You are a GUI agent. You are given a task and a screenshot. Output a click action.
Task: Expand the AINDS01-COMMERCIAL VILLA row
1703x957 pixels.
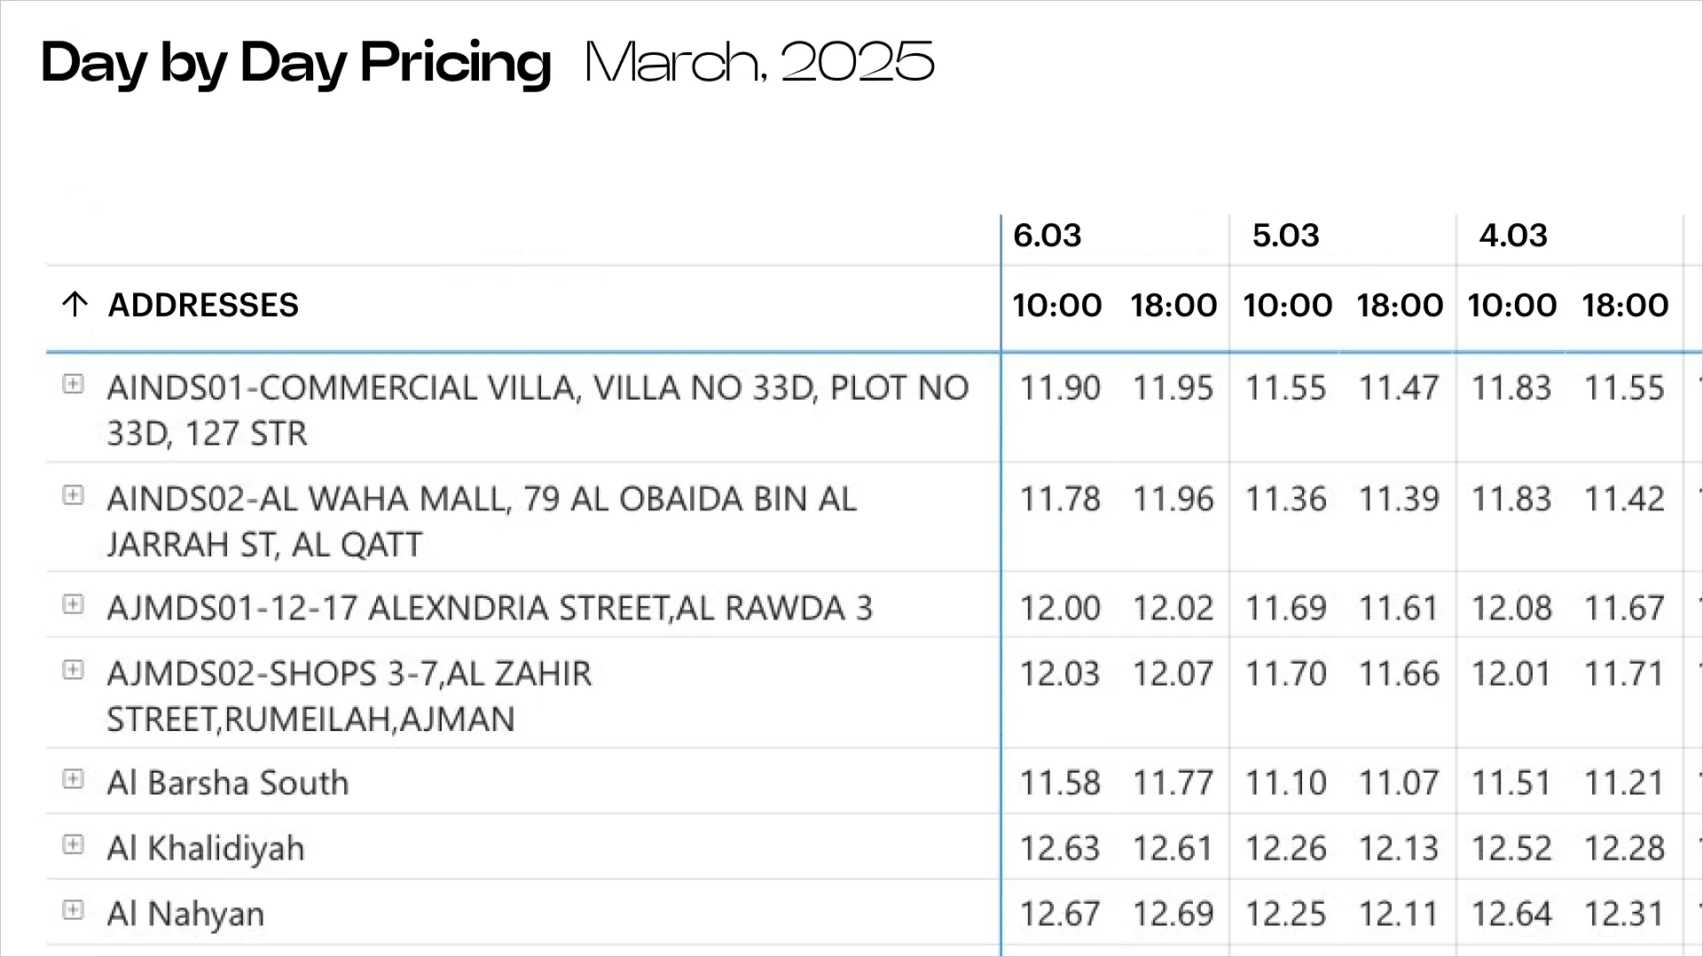click(73, 384)
